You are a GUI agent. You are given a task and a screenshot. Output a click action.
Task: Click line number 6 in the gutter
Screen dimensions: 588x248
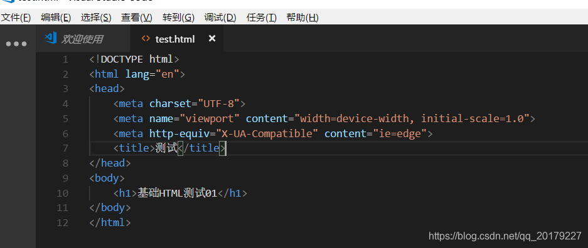point(66,133)
